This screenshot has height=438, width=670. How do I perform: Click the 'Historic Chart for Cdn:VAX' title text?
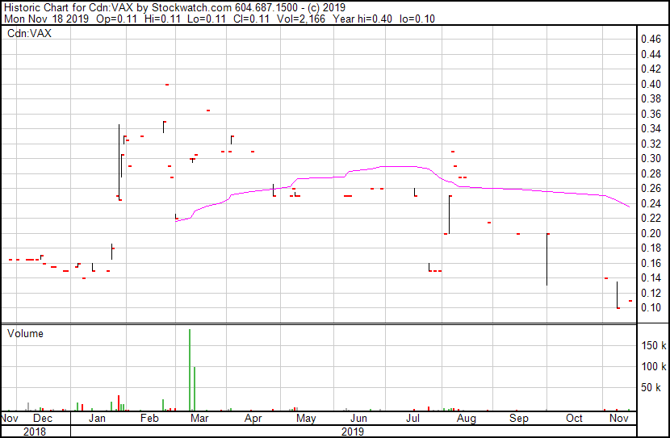pos(69,8)
